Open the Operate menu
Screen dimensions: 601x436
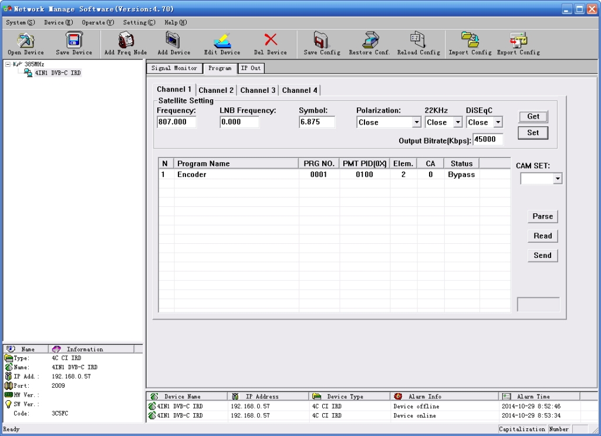tap(97, 22)
